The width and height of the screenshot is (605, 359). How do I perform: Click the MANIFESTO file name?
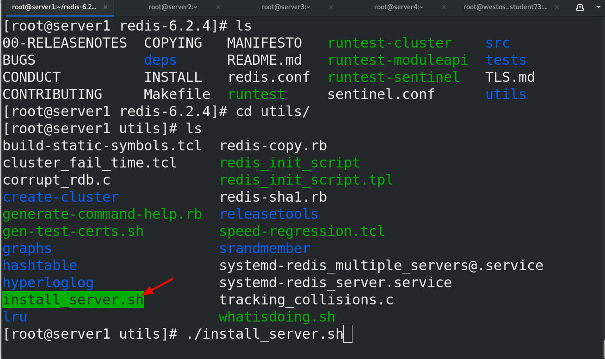265,43
